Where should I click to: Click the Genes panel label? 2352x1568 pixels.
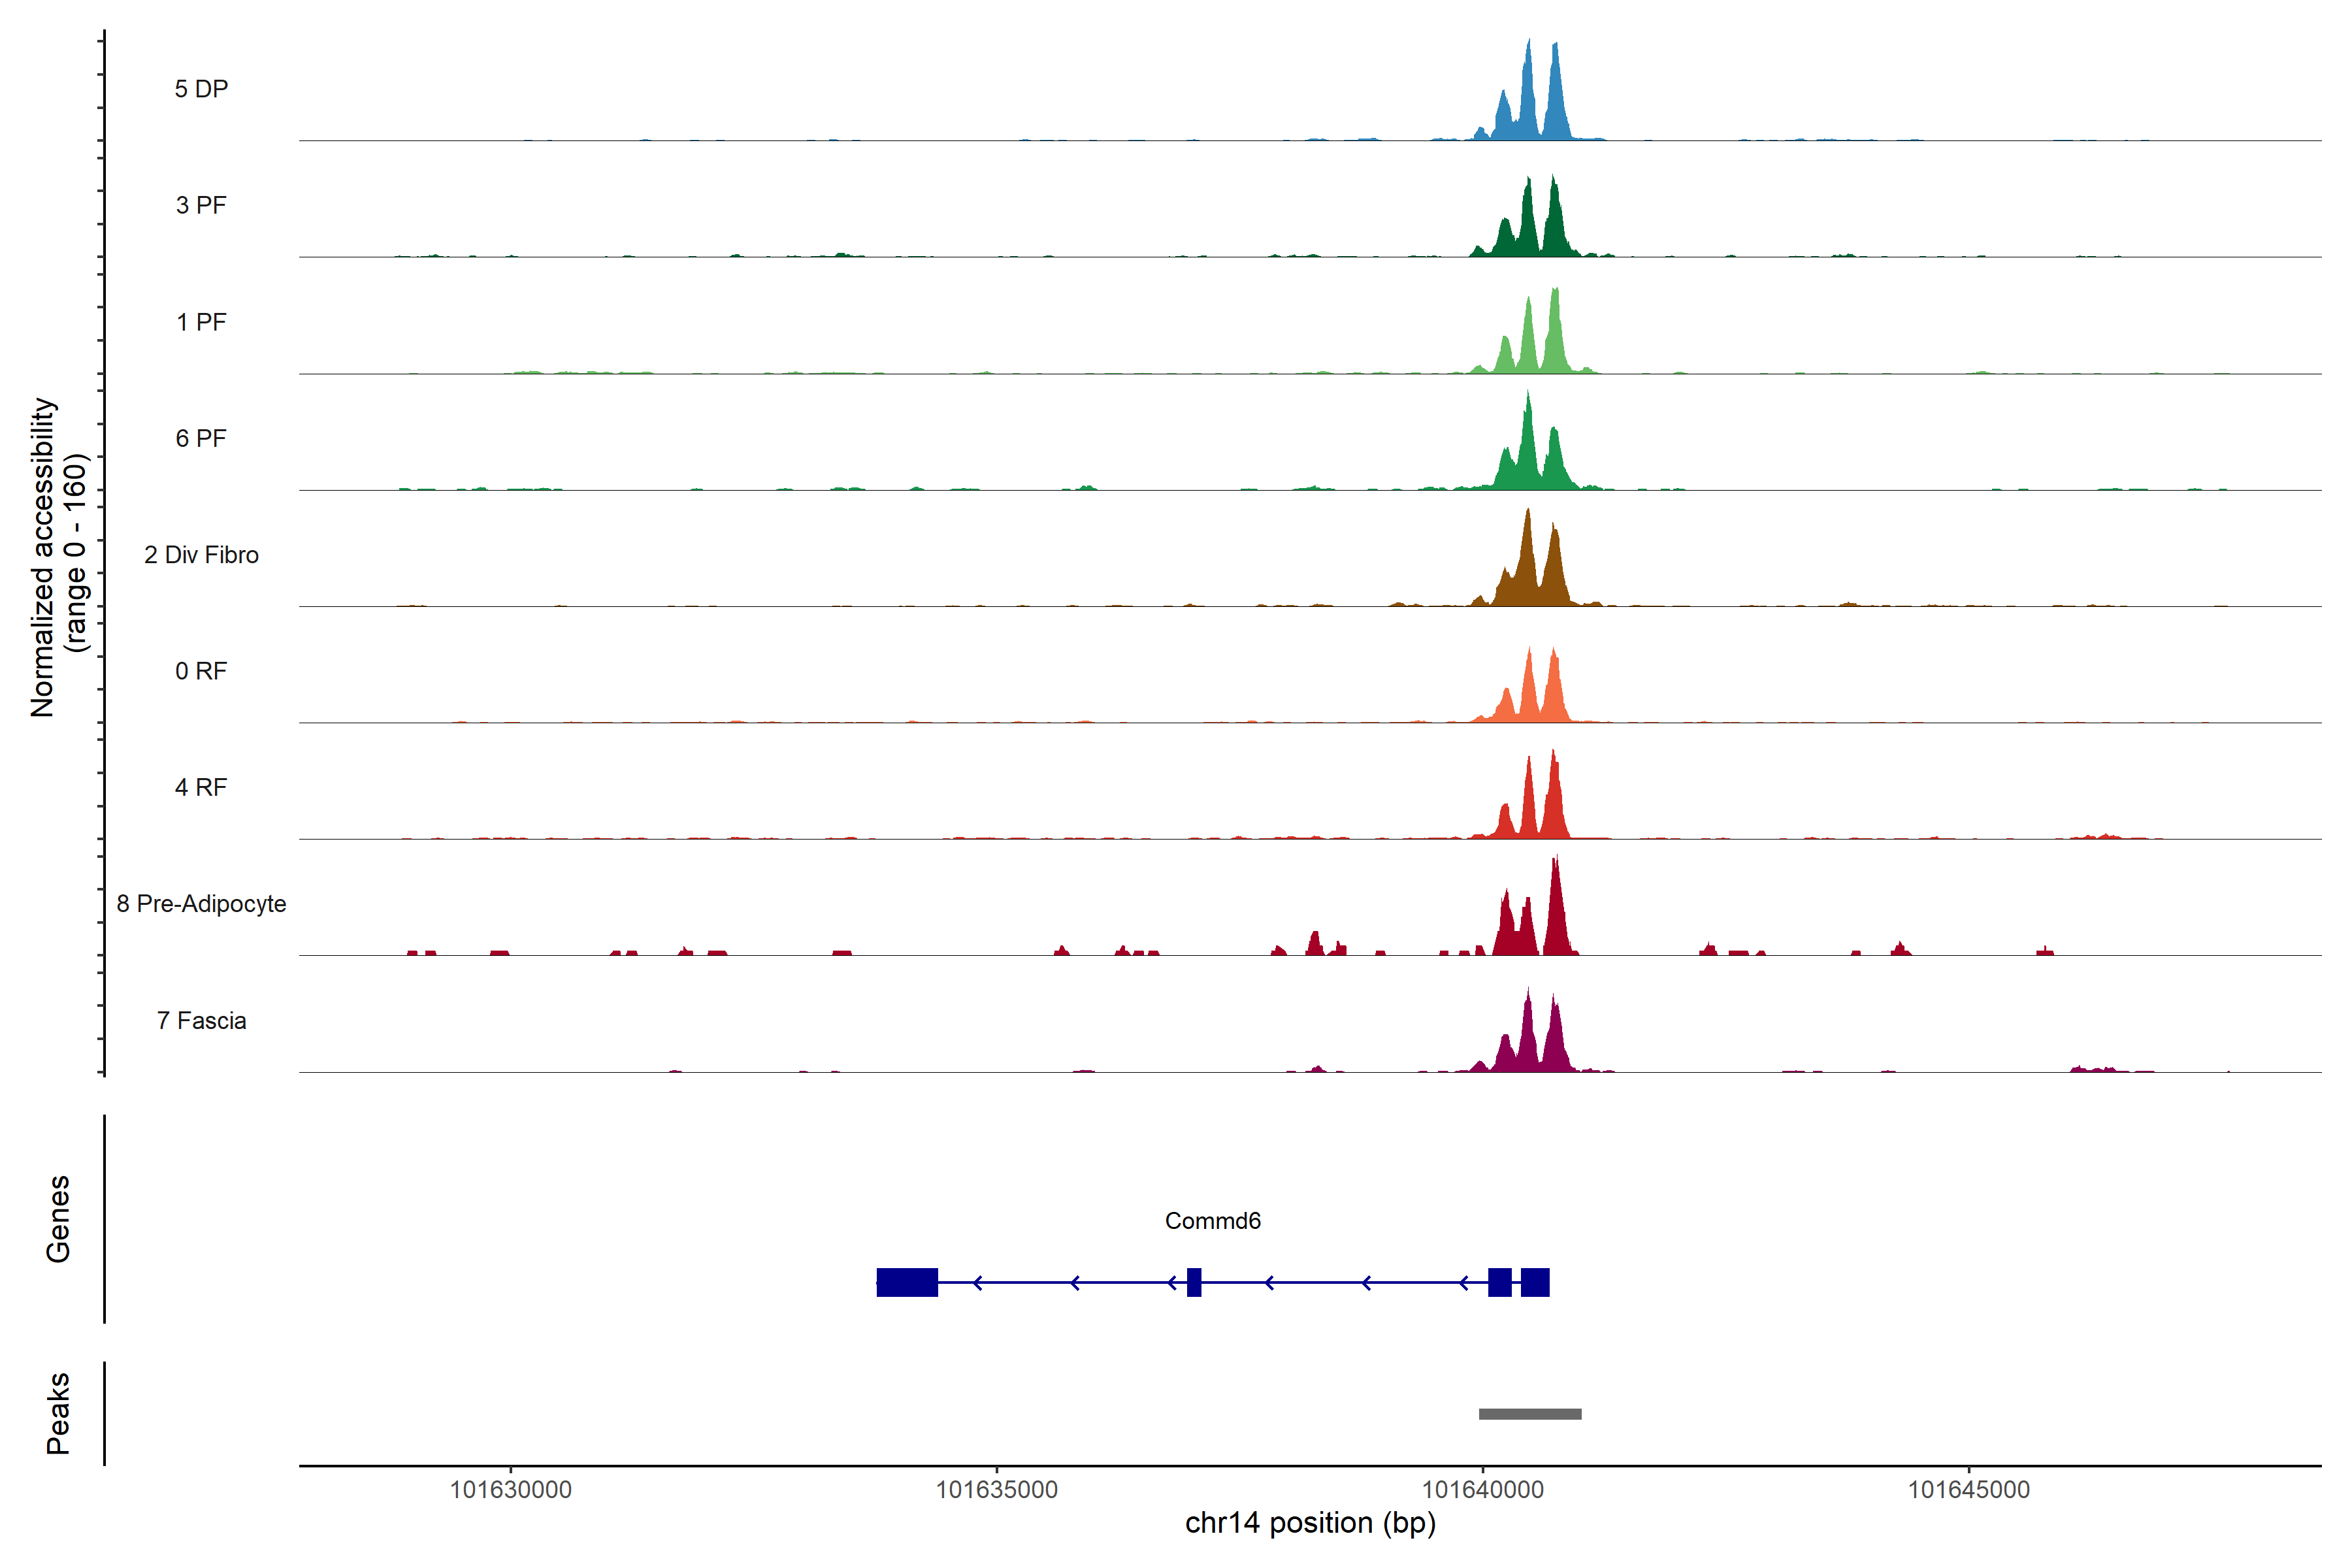(x=58, y=1219)
